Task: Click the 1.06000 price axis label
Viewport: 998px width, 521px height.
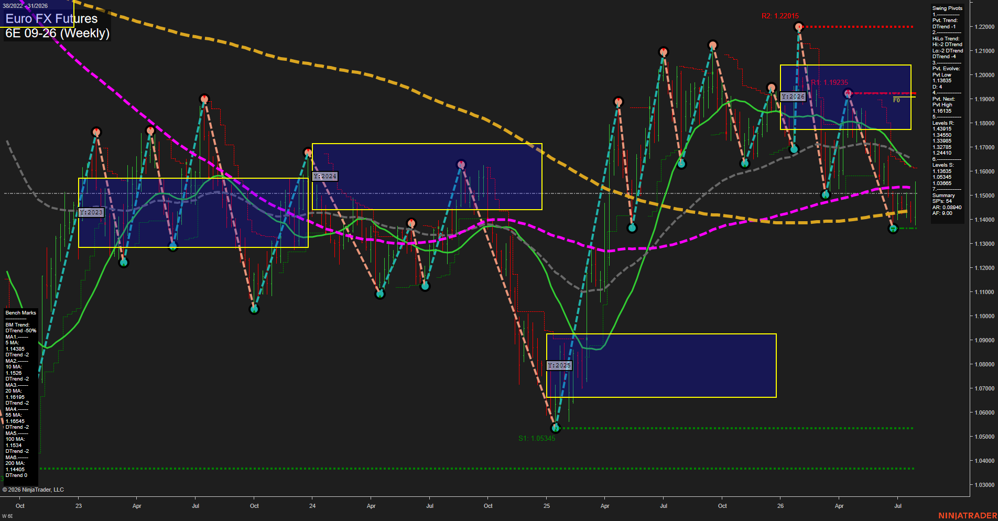Action: coord(984,413)
